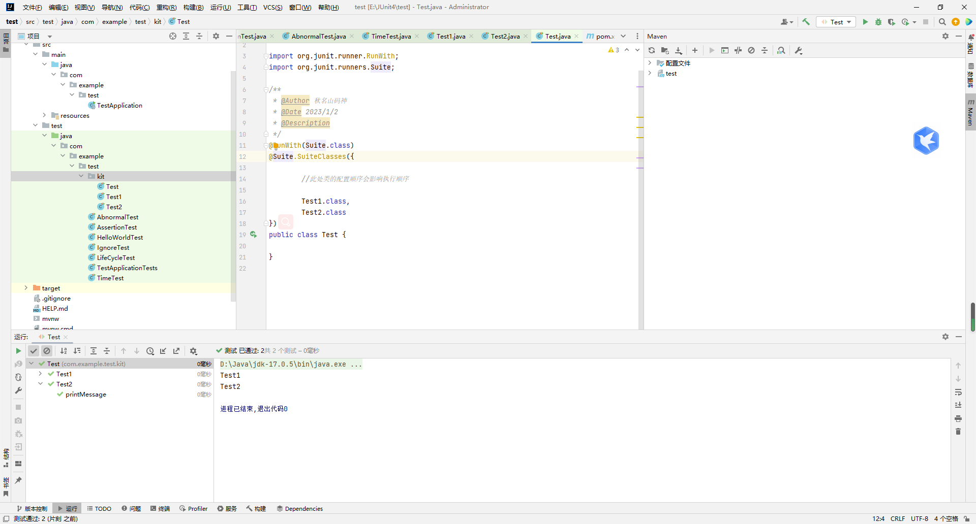Image resolution: width=976 pixels, height=524 pixels.
Task: Open the 运行(U) Run menu
Action: (220, 7)
